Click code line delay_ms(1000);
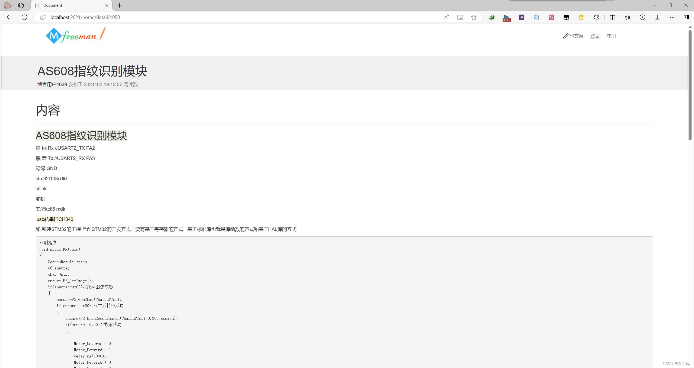Viewport: 694px width, 368px height. (x=90, y=356)
